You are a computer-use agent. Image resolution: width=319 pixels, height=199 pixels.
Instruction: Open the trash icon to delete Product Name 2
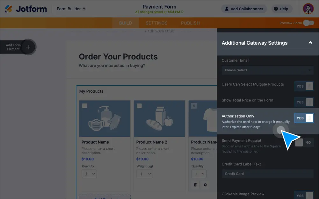pos(195,185)
